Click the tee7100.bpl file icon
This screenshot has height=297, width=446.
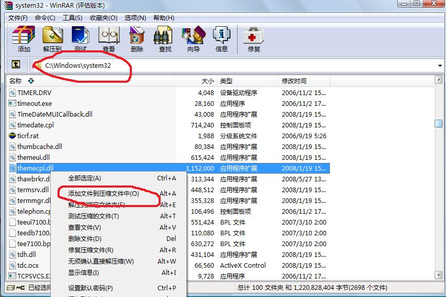[x=12, y=244]
